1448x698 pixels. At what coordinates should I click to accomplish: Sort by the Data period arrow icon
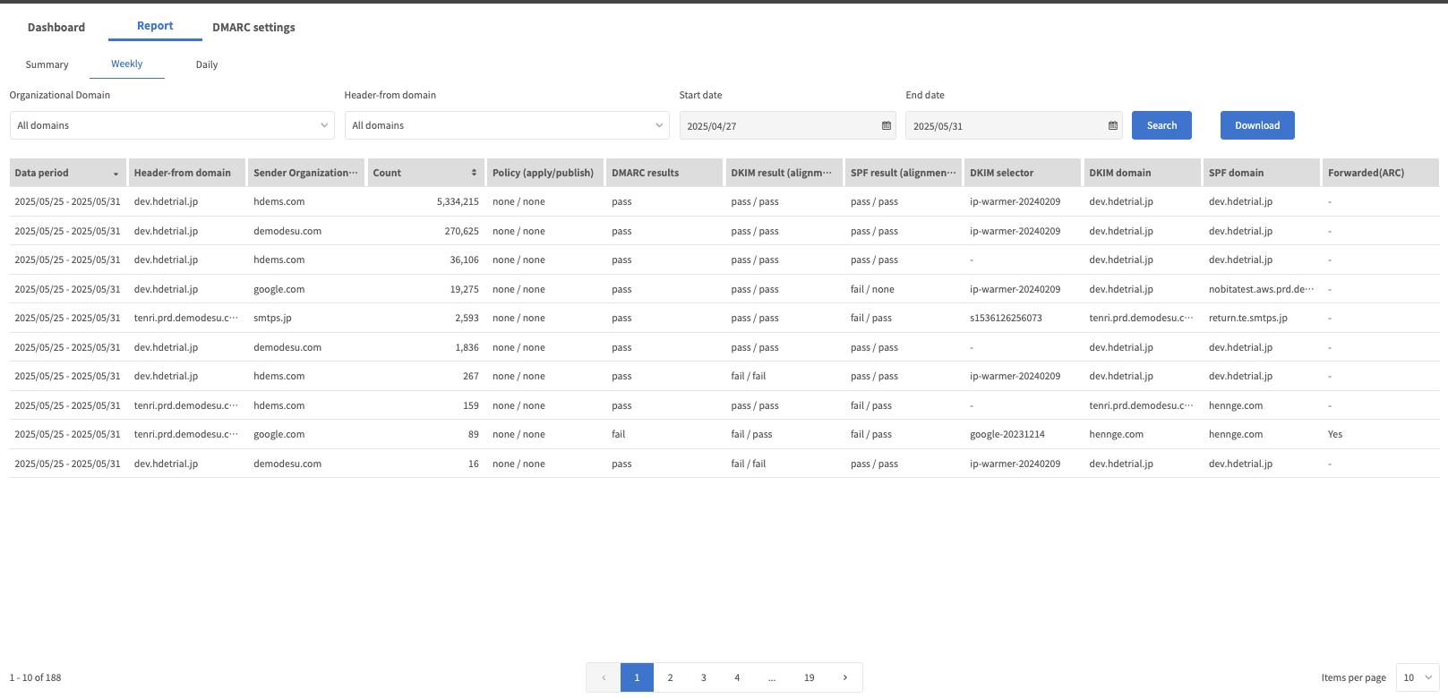[116, 174]
